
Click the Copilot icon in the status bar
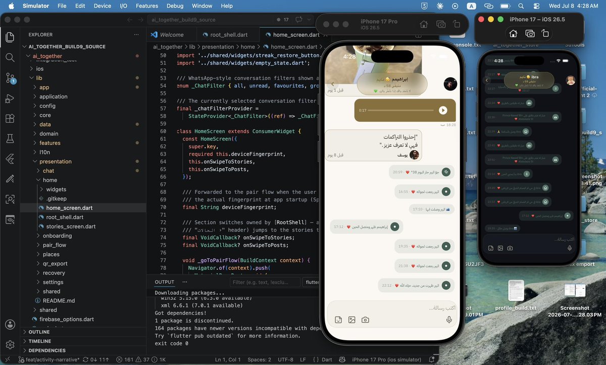[x=342, y=359]
